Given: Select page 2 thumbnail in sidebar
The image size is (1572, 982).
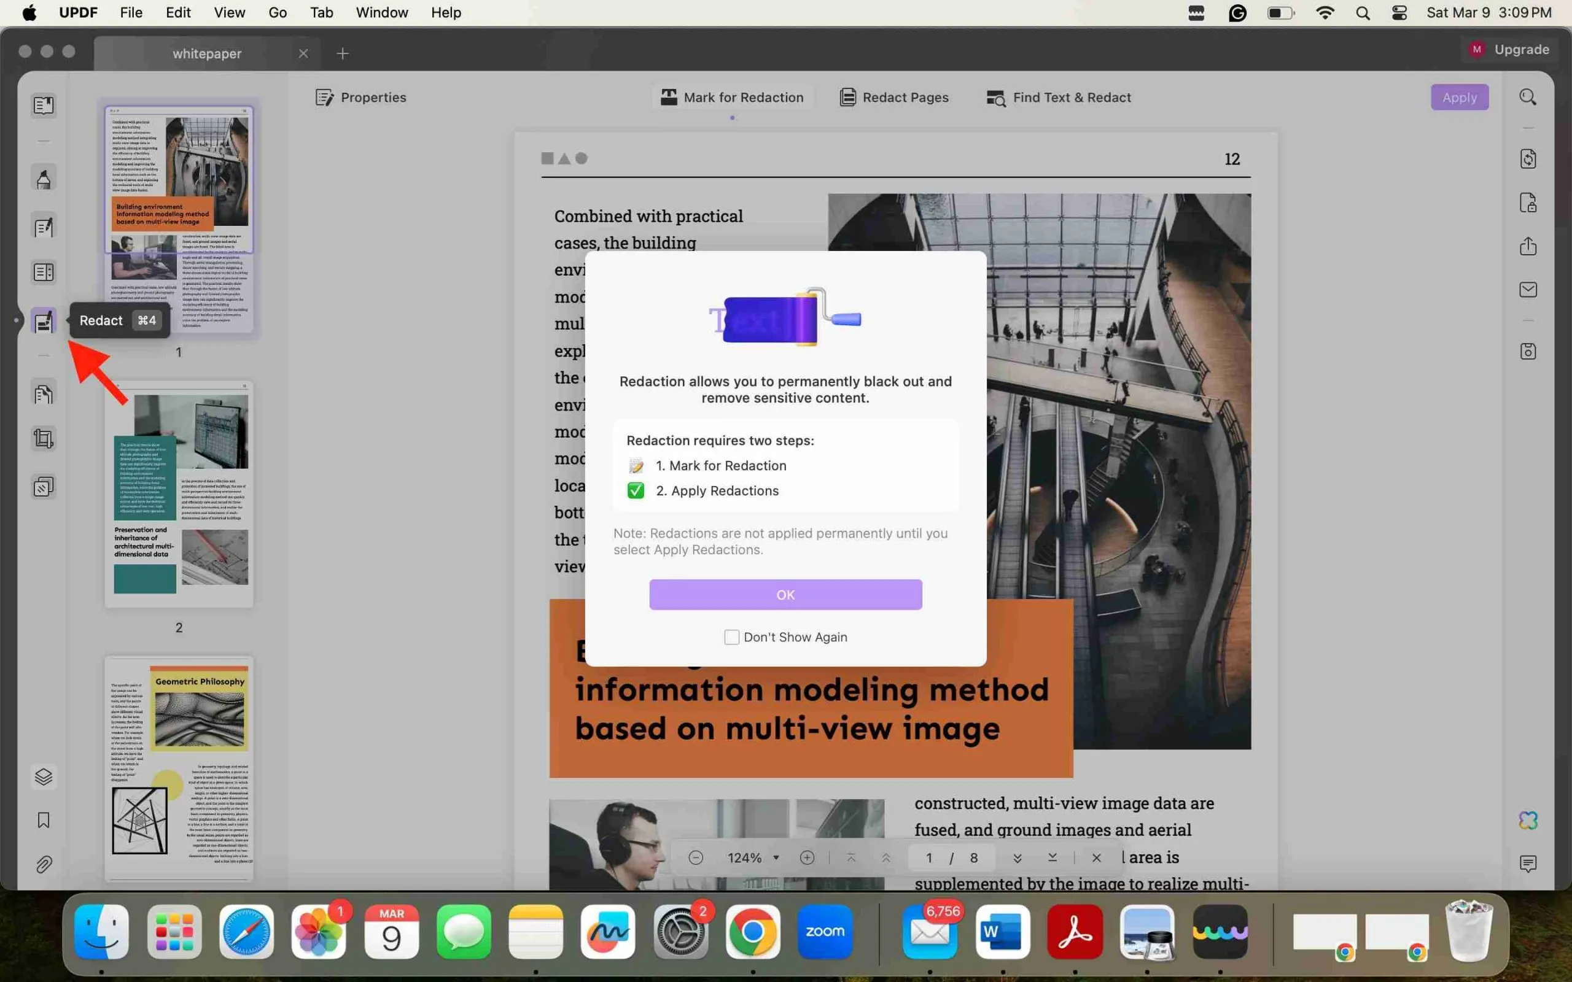Looking at the screenshot, I should pos(179,493).
